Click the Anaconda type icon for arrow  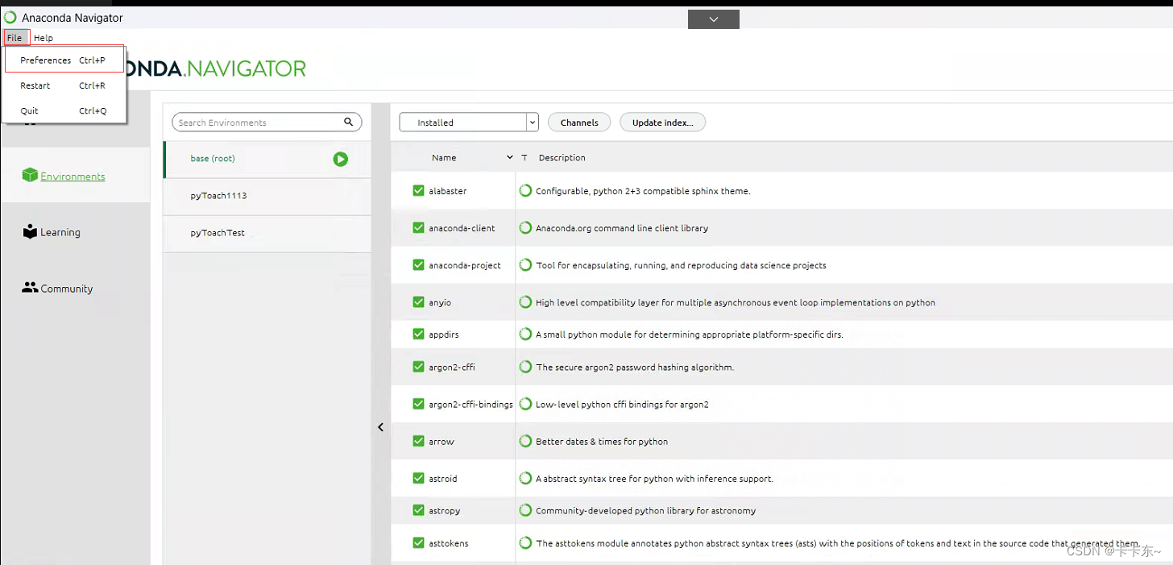point(525,441)
